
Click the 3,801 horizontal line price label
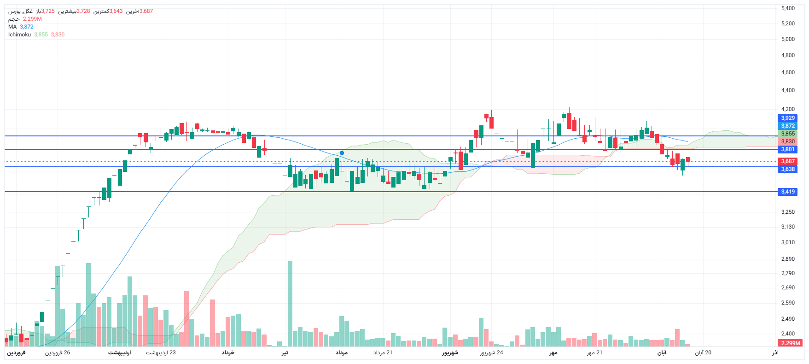pyautogui.click(x=788, y=149)
